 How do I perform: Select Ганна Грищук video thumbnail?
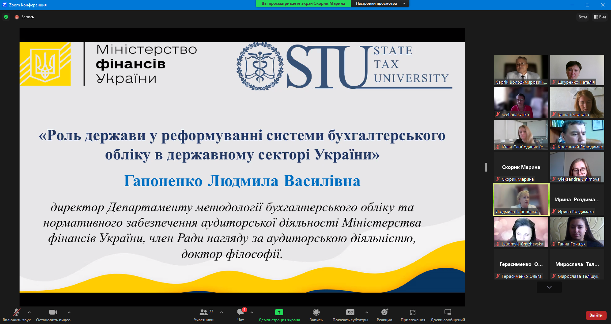click(x=577, y=232)
